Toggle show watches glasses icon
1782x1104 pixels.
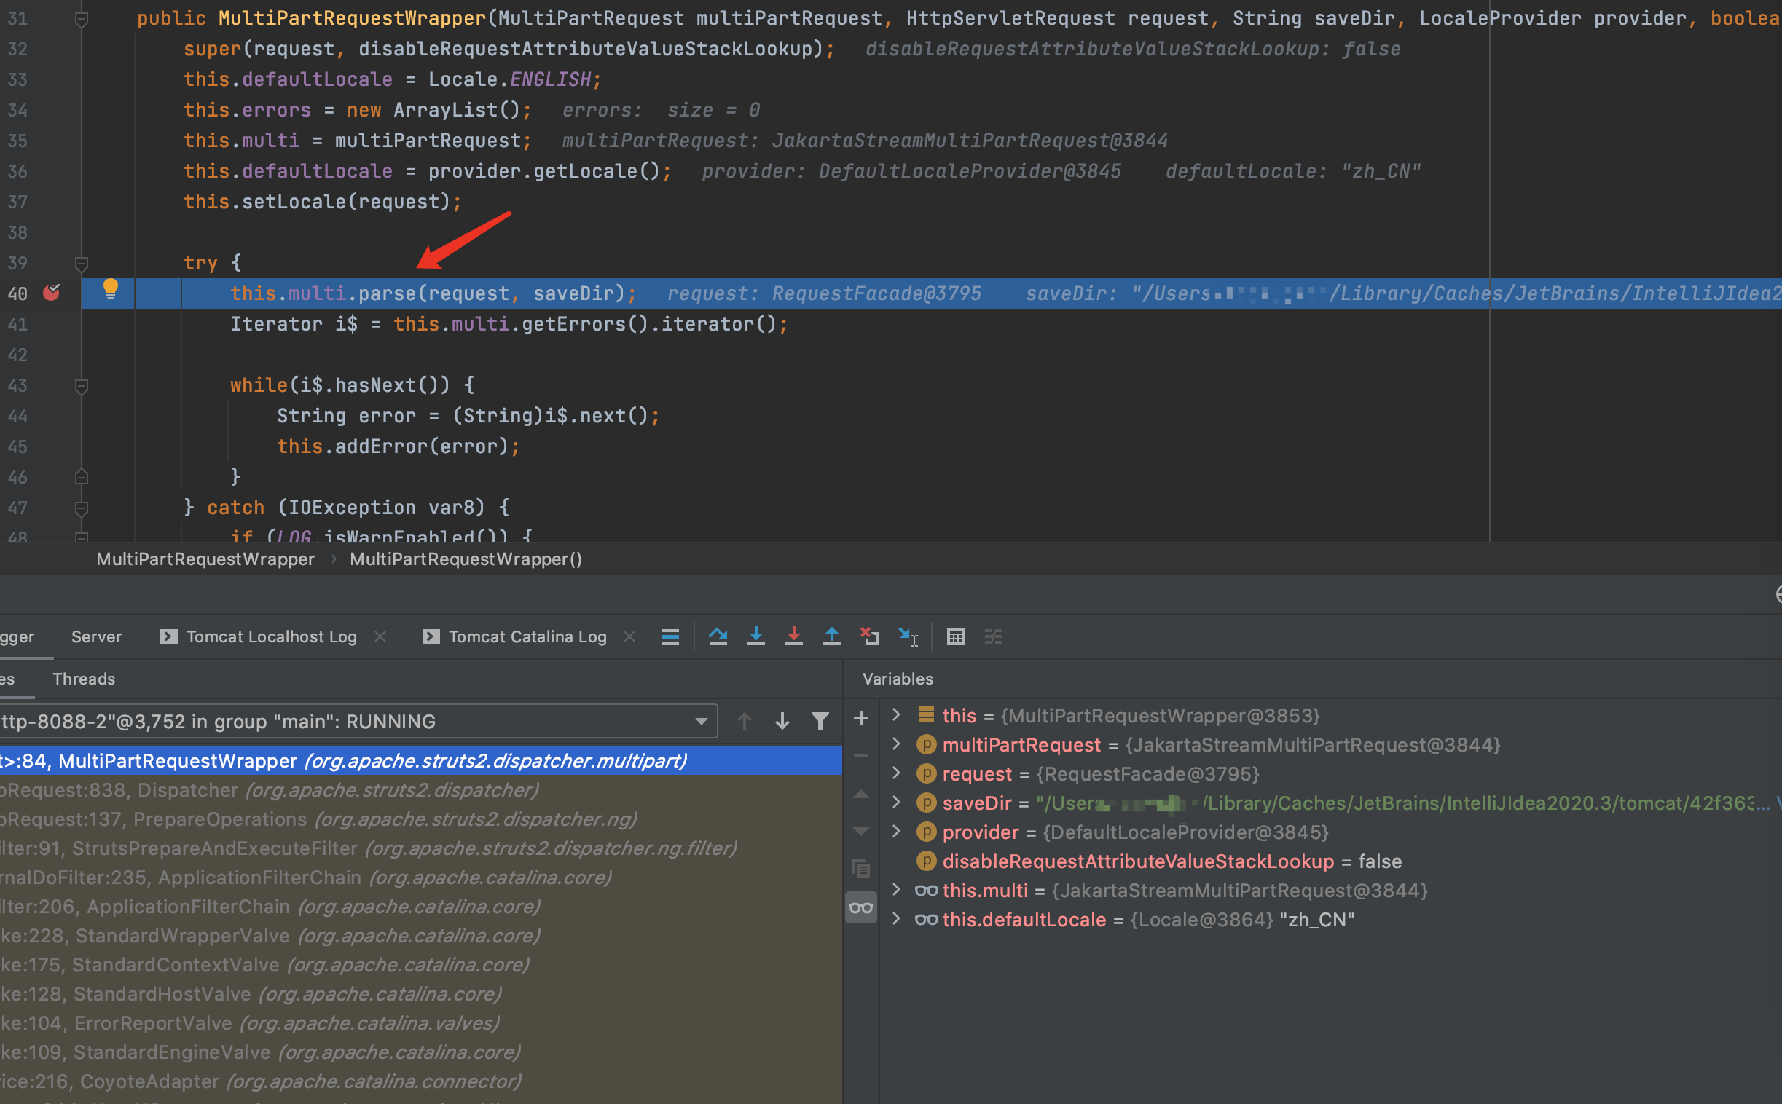861,907
